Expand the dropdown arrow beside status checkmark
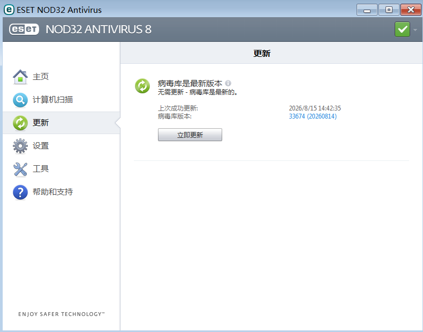This screenshot has height=332, width=423. [x=415, y=29]
